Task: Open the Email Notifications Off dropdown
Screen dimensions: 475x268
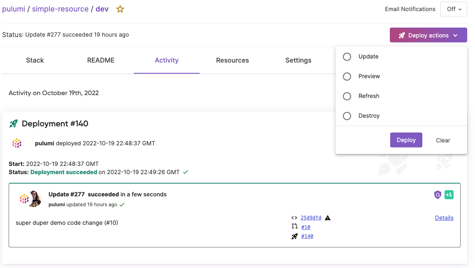Action: (454, 9)
